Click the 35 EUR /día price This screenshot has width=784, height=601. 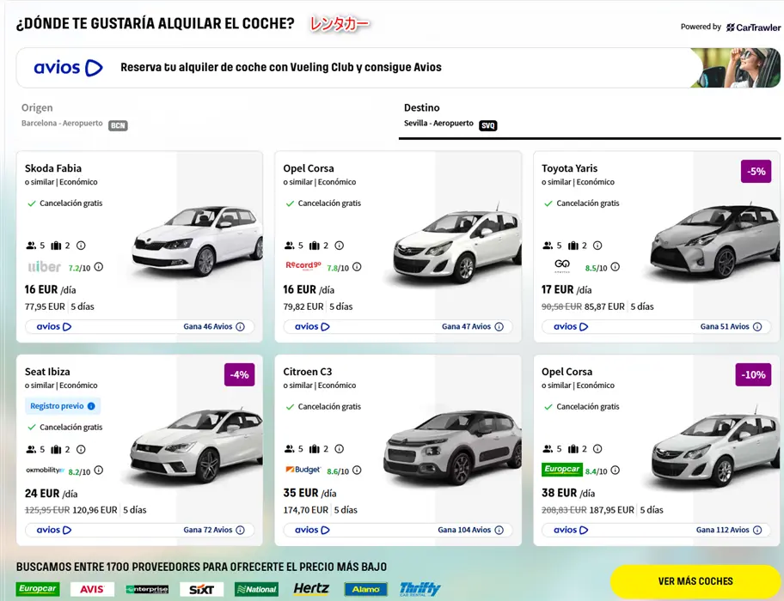309,493
